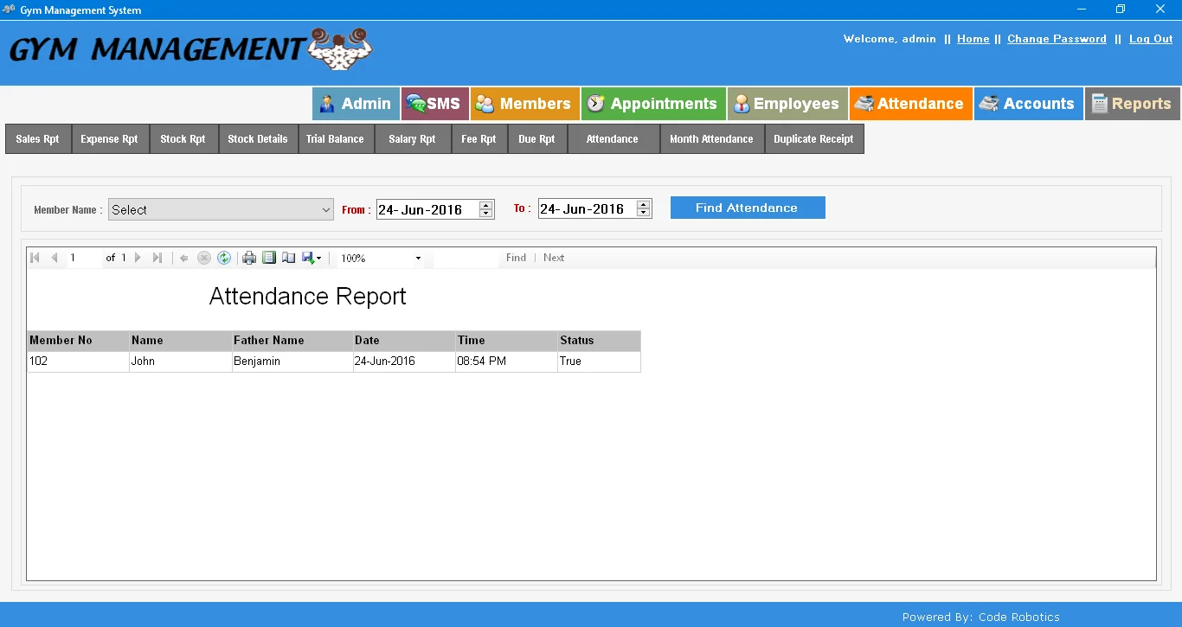Go to previous page in report viewer
1182x627 pixels.
(x=55, y=258)
